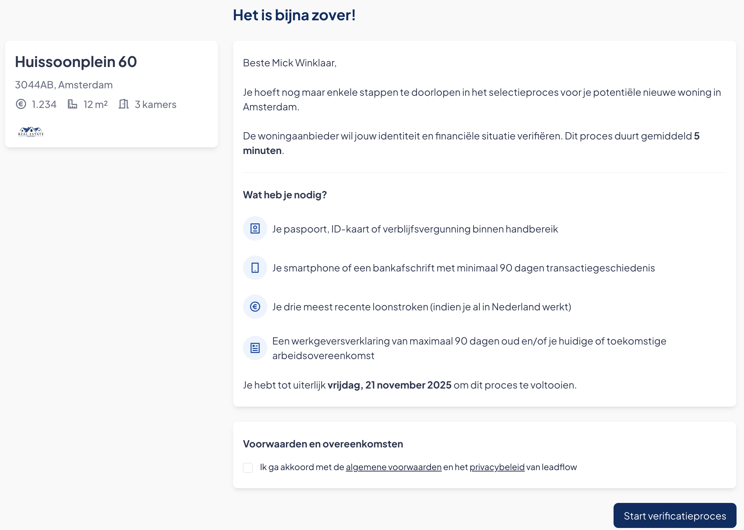744x530 pixels.
Task: Click the 3044AB, Amsterdam address line
Action: pyautogui.click(x=64, y=85)
